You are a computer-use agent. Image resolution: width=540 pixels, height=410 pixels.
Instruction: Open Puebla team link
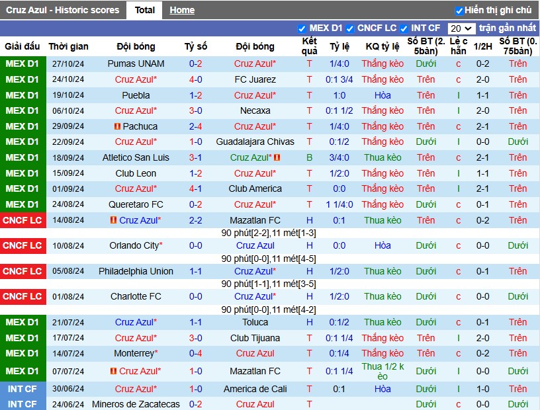(136, 95)
